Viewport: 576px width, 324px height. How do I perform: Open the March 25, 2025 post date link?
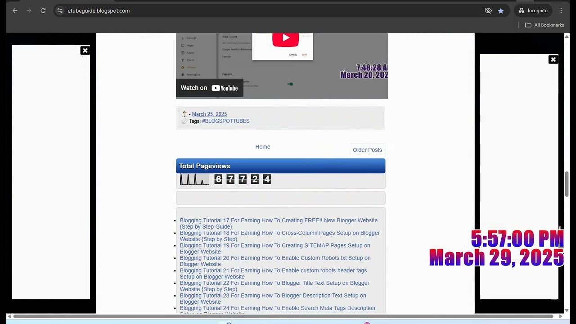[209, 114]
